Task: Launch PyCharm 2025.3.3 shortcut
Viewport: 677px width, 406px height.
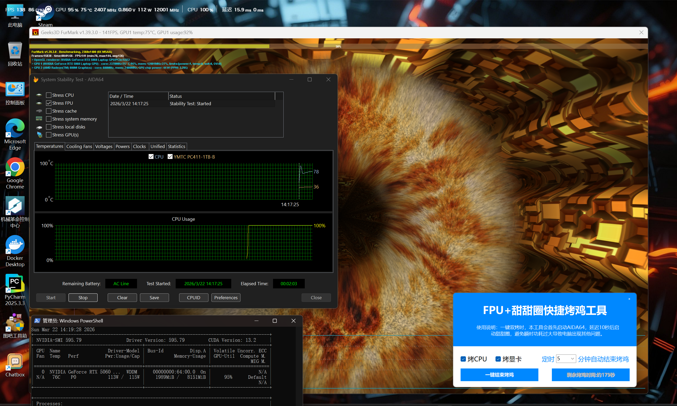Action: coord(15,290)
